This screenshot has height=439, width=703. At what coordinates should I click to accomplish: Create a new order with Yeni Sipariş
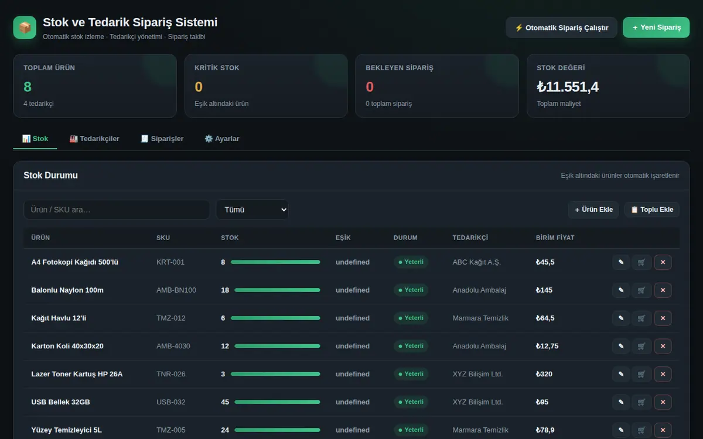tap(656, 28)
